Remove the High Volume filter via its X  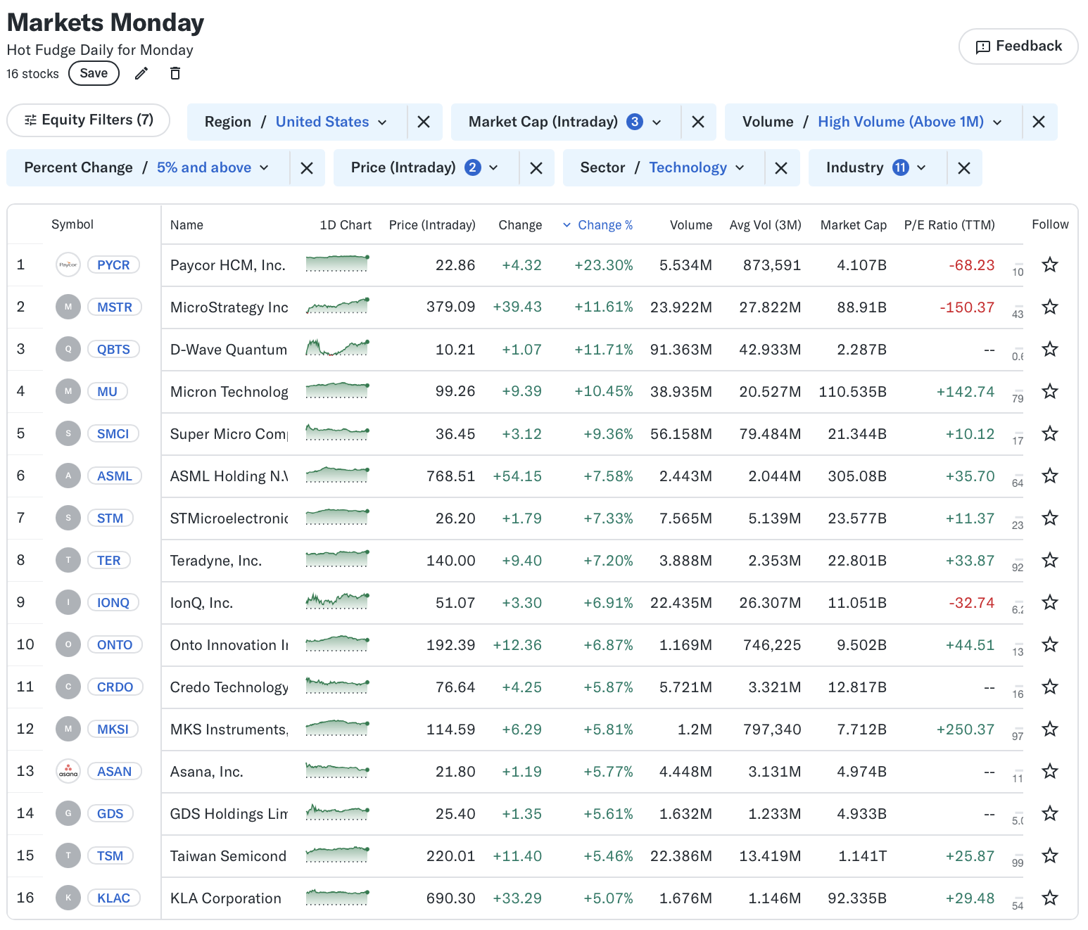pos(1039,121)
